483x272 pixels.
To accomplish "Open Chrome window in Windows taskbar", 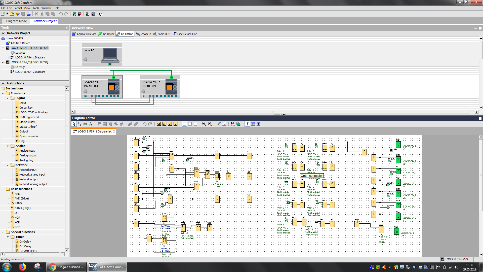I will click(x=66, y=267).
